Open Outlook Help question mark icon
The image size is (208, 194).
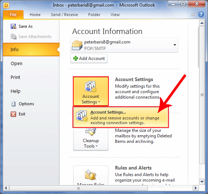tap(201, 14)
